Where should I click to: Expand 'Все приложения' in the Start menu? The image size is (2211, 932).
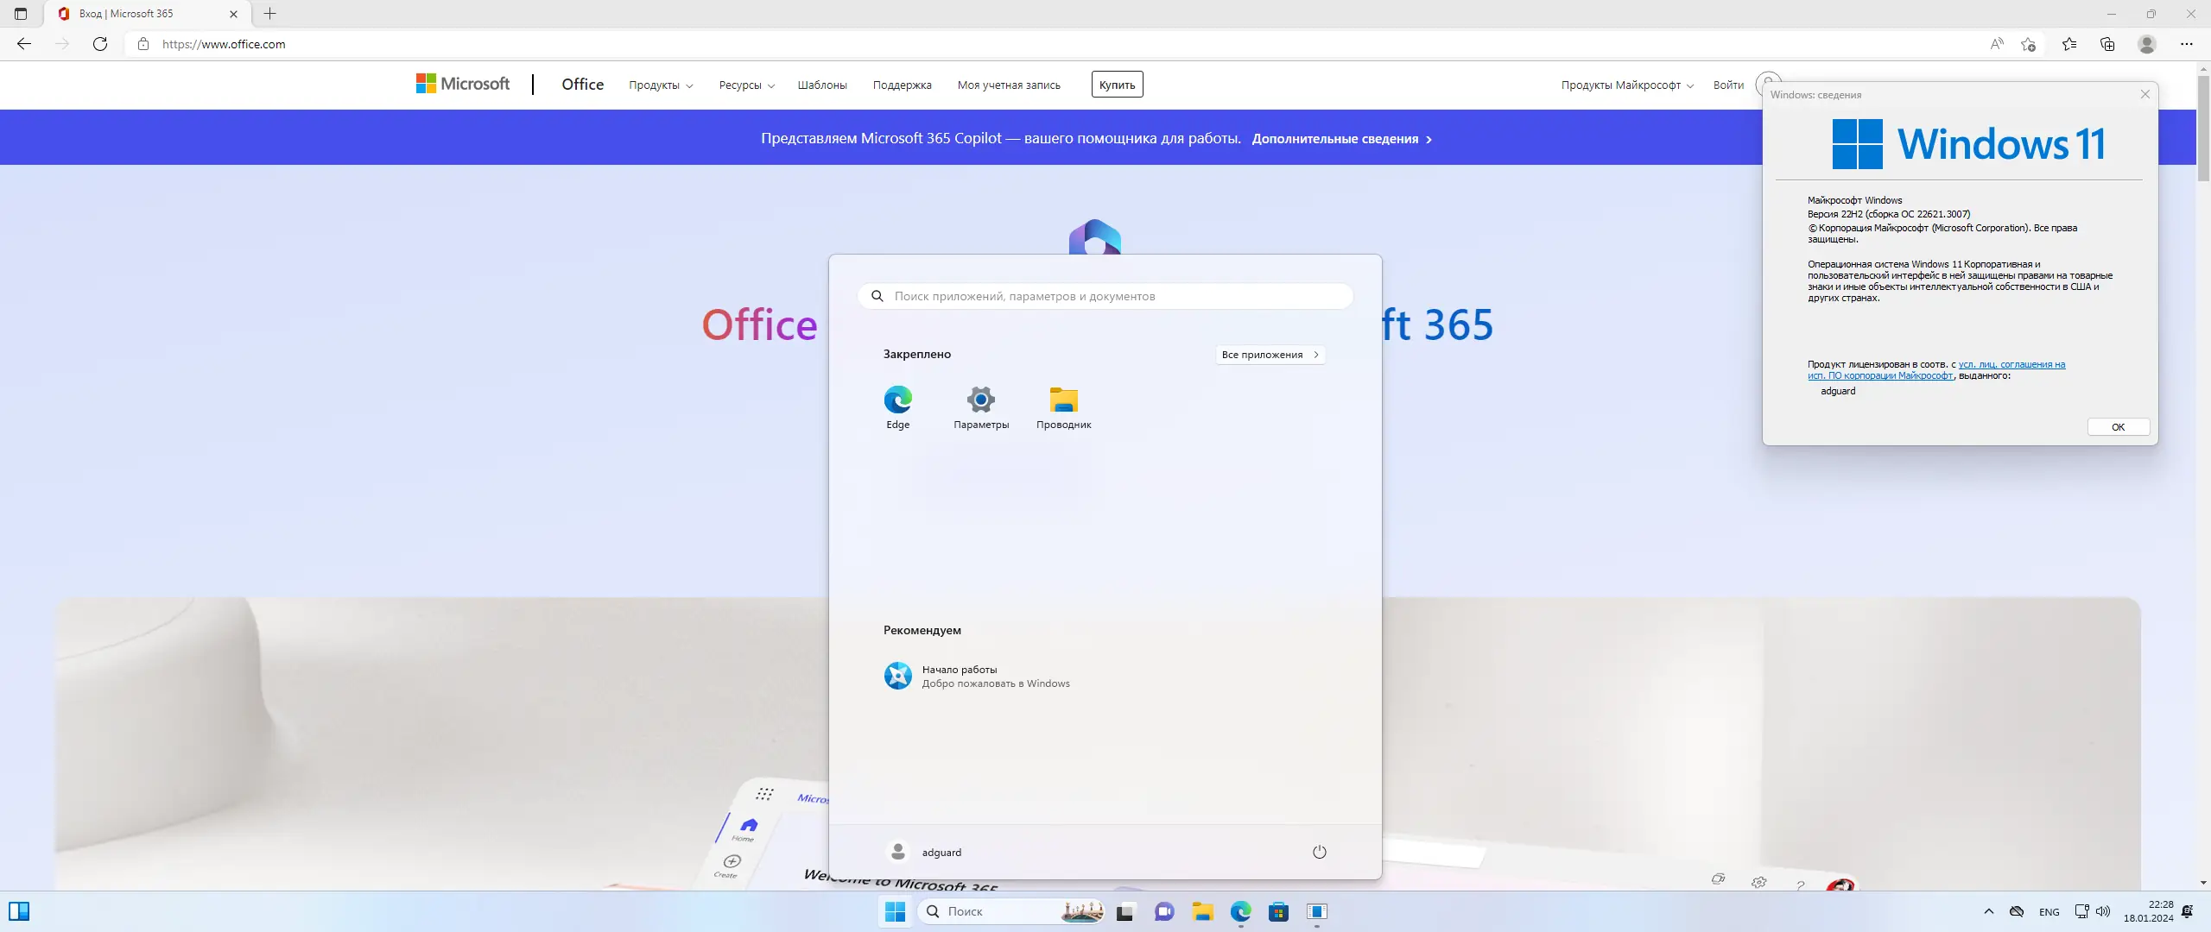click(x=1270, y=354)
